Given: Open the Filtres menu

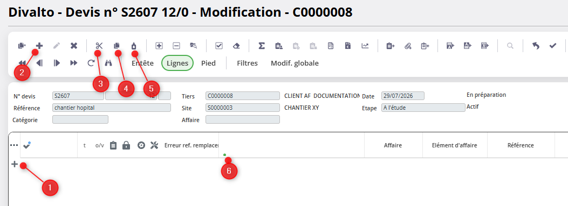Looking at the screenshot, I should [247, 63].
